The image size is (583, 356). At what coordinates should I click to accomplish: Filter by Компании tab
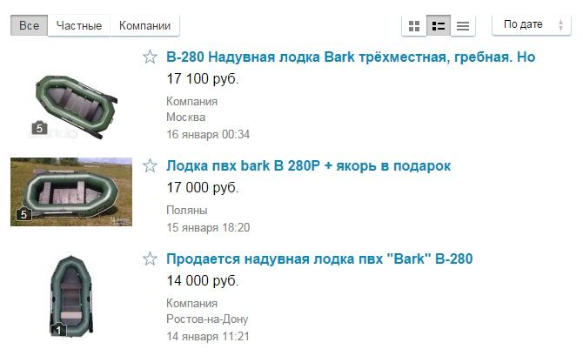point(144,25)
